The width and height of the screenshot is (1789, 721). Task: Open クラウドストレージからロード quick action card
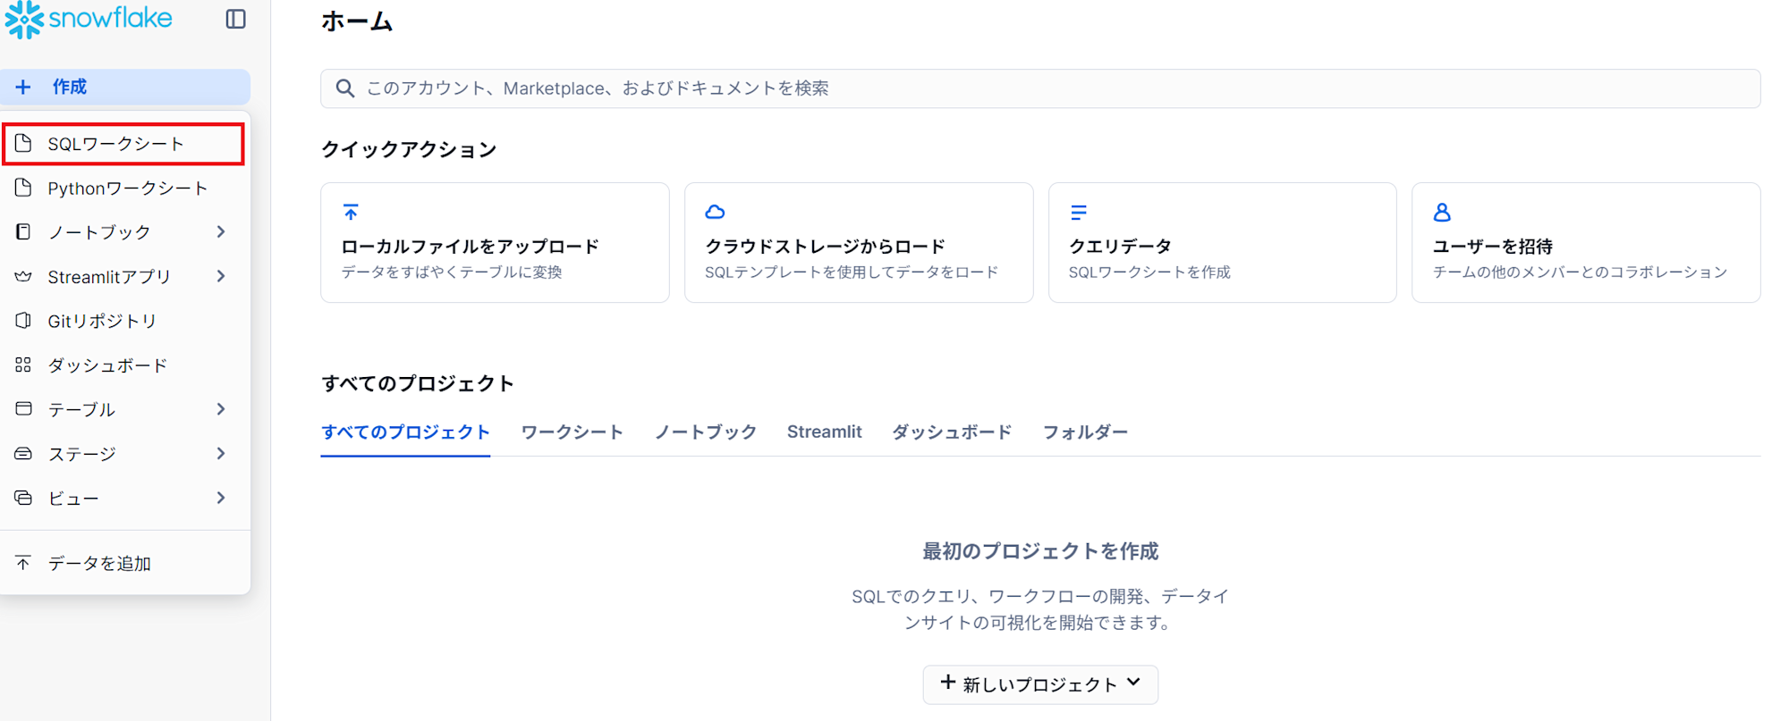859,243
